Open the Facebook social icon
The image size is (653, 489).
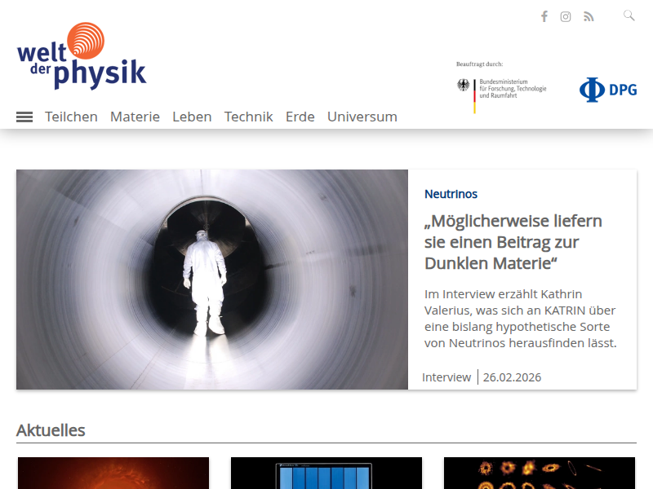[544, 16]
